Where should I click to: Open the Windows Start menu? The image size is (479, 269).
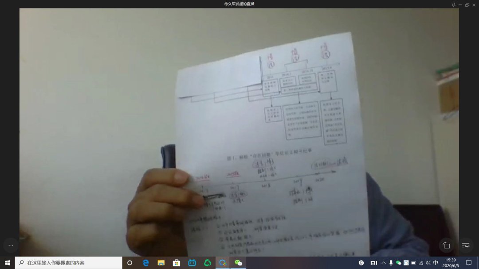tap(8, 263)
